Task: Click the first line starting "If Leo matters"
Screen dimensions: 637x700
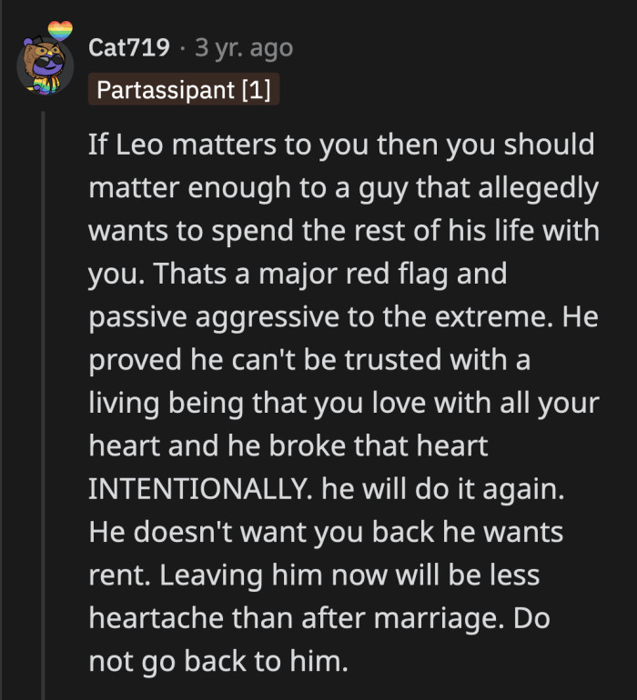Action: click(340, 145)
